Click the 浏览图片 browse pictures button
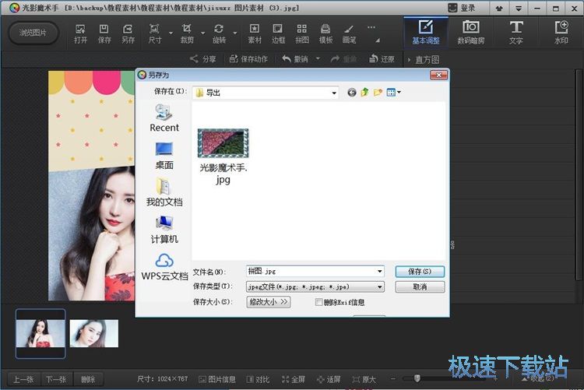Viewport: 584px width, 390px height. click(33, 33)
